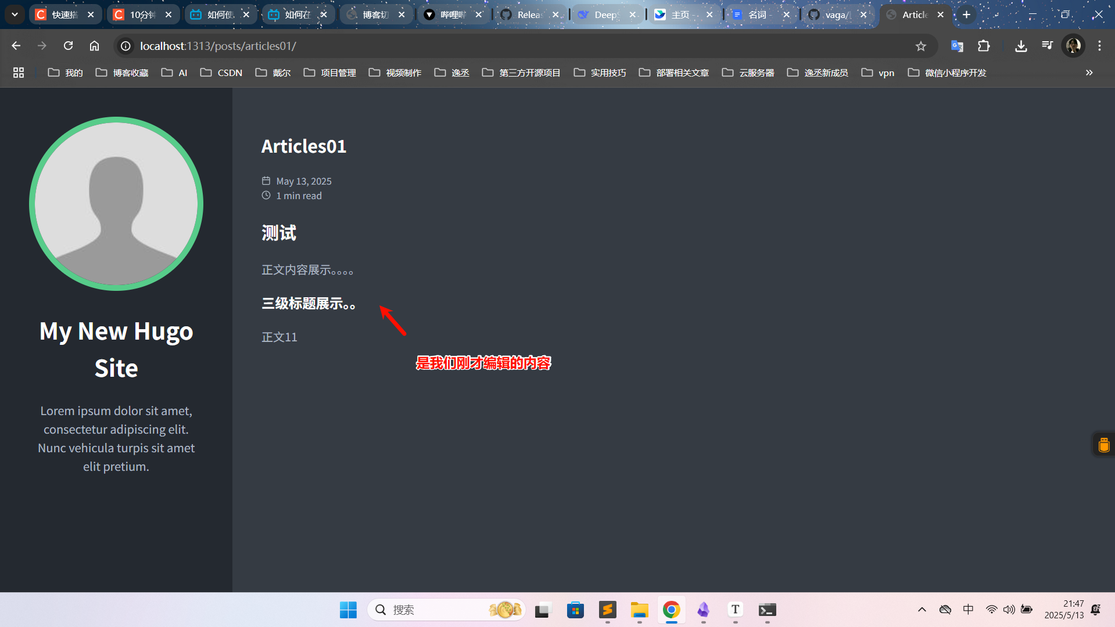Viewport: 1115px width, 627px height.
Task: Open the terminal from the taskbar
Action: coord(767,610)
